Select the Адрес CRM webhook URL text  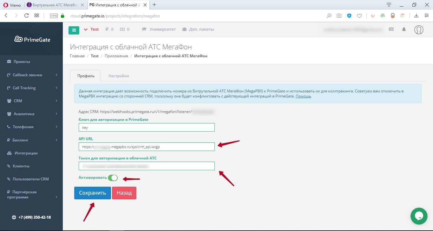click(147, 112)
